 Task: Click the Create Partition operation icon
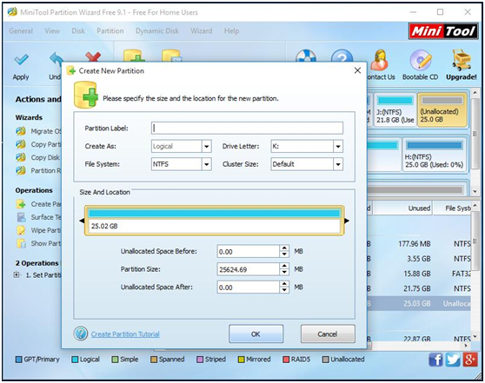point(21,204)
